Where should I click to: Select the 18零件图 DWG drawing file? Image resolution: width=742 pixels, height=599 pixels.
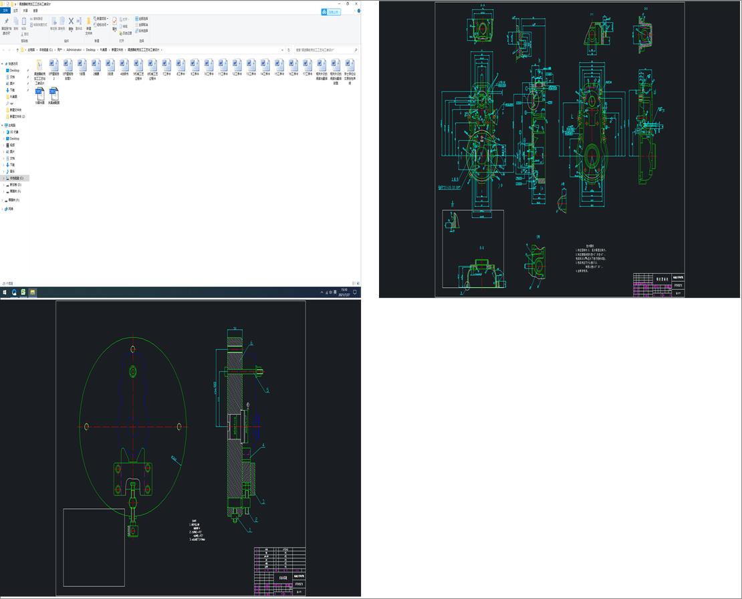(x=39, y=95)
